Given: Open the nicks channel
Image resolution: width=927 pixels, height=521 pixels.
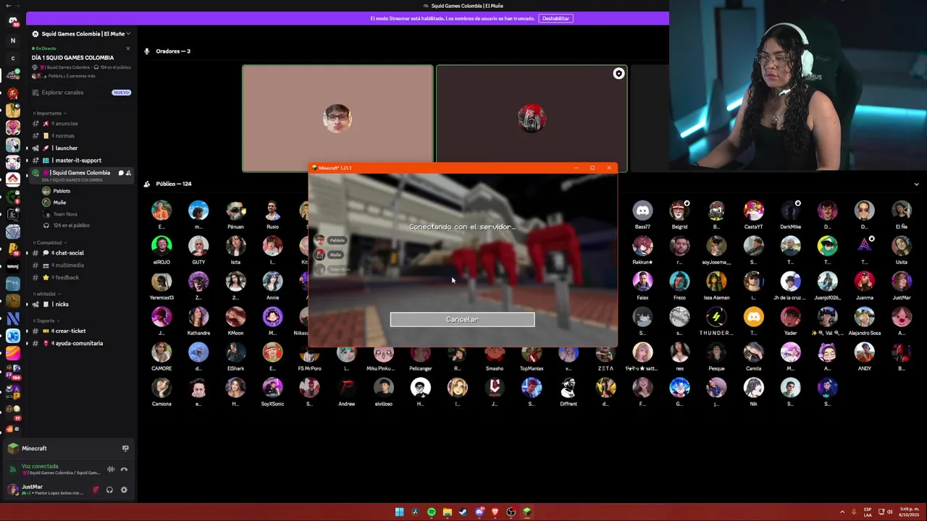Looking at the screenshot, I should (x=80, y=305).
